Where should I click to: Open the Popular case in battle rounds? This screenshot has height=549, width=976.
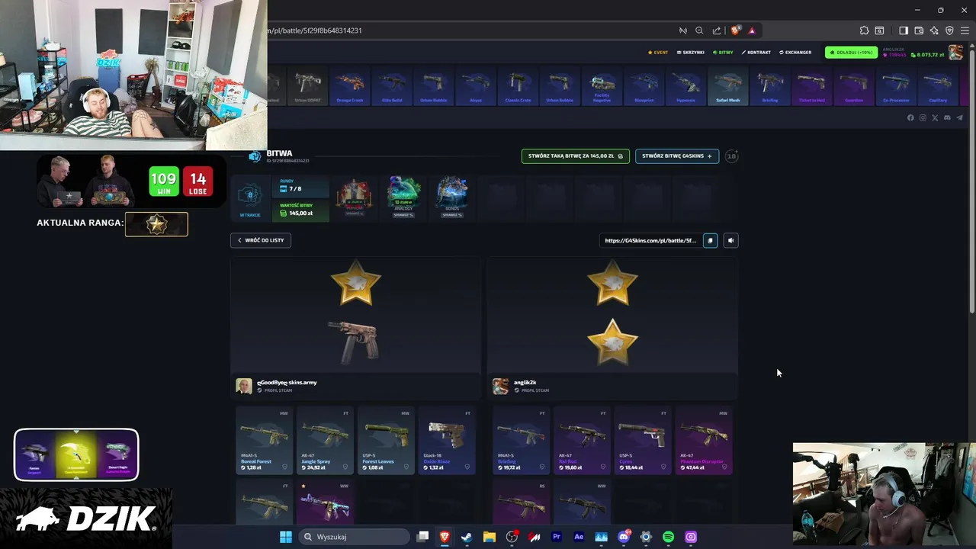pos(355,198)
